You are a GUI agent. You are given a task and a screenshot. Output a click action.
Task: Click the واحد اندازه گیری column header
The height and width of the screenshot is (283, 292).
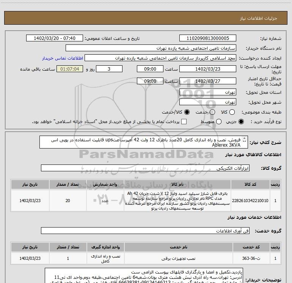(x=105, y=247)
